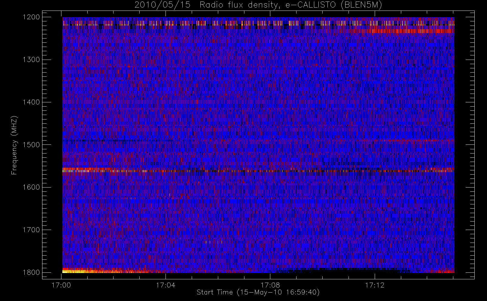Click the plot title "Radio flux density, e-CALLISTO (BLEN5M)"

[x=291, y=5]
